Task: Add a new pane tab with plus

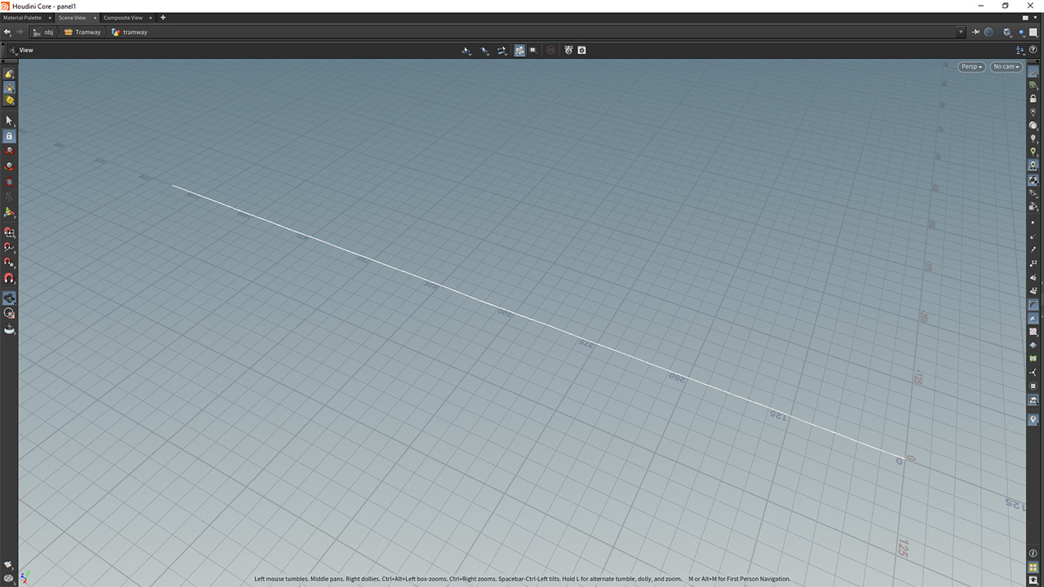Action: coord(163,17)
